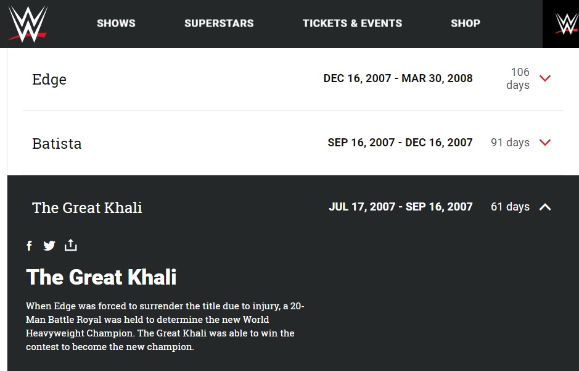Open the Shop menu item
The width and height of the screenshot is (579, 371).
pyautogui.click(x=466, y=23)
